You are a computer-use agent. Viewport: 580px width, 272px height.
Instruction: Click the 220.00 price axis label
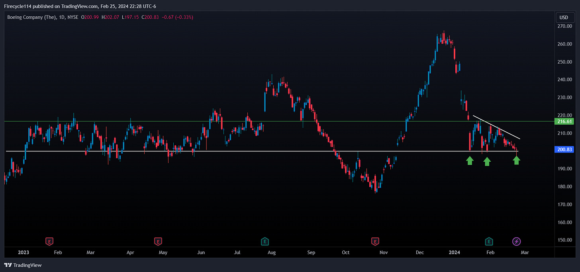[x=565, y=115]
